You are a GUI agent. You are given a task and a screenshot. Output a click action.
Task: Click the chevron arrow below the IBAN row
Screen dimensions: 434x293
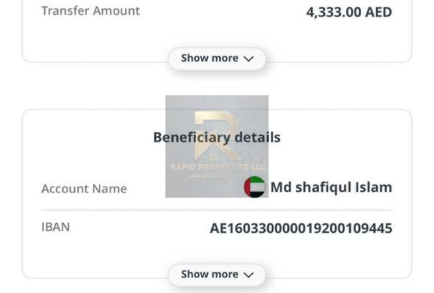[248, 275]
